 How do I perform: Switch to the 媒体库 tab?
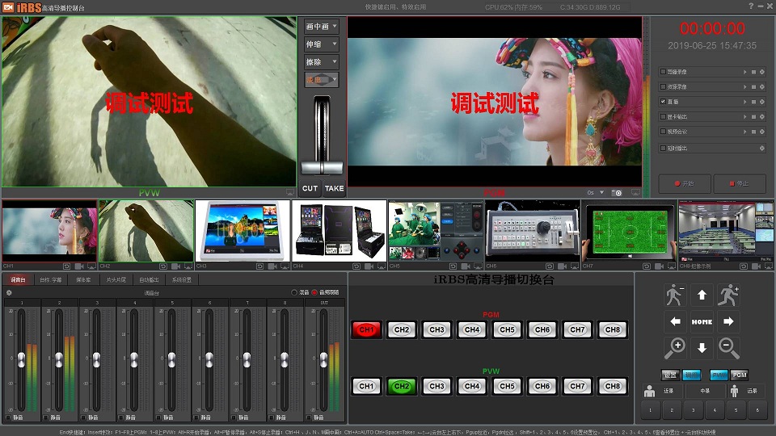(83, 279)
